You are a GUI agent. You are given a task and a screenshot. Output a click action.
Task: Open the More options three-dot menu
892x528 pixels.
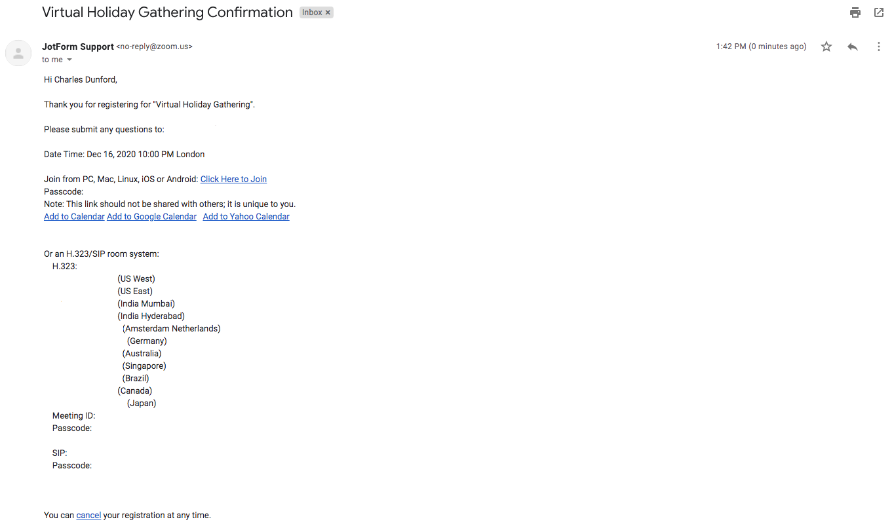point(879,47)
